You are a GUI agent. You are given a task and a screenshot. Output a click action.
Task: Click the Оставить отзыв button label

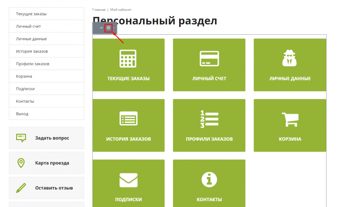pyautogui.click(x=54, y=188)
